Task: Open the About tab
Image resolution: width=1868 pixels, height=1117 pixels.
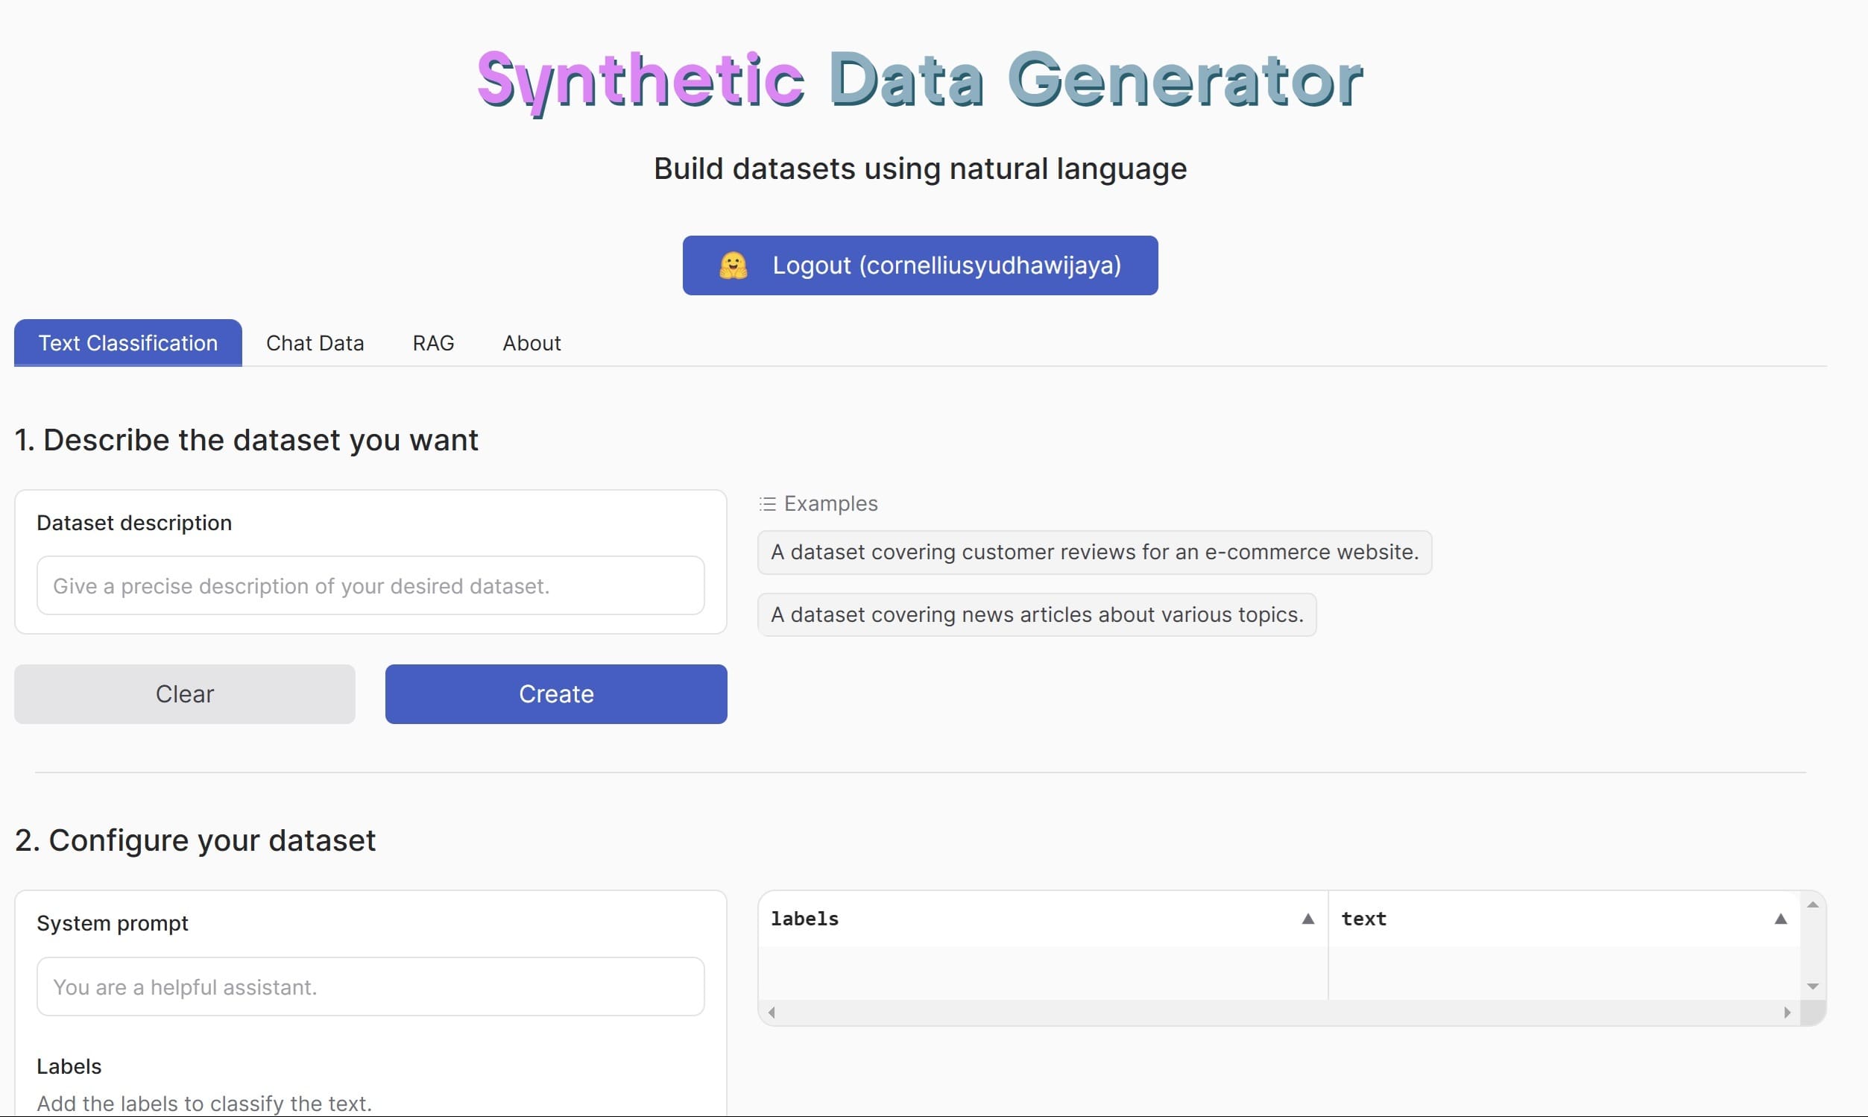Action: click(x=531, y=342)
